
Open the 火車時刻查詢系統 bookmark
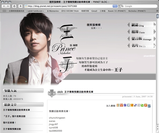[x=16, y=11]
